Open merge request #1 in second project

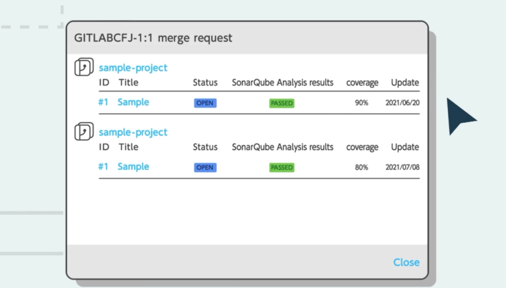(104, 167)
